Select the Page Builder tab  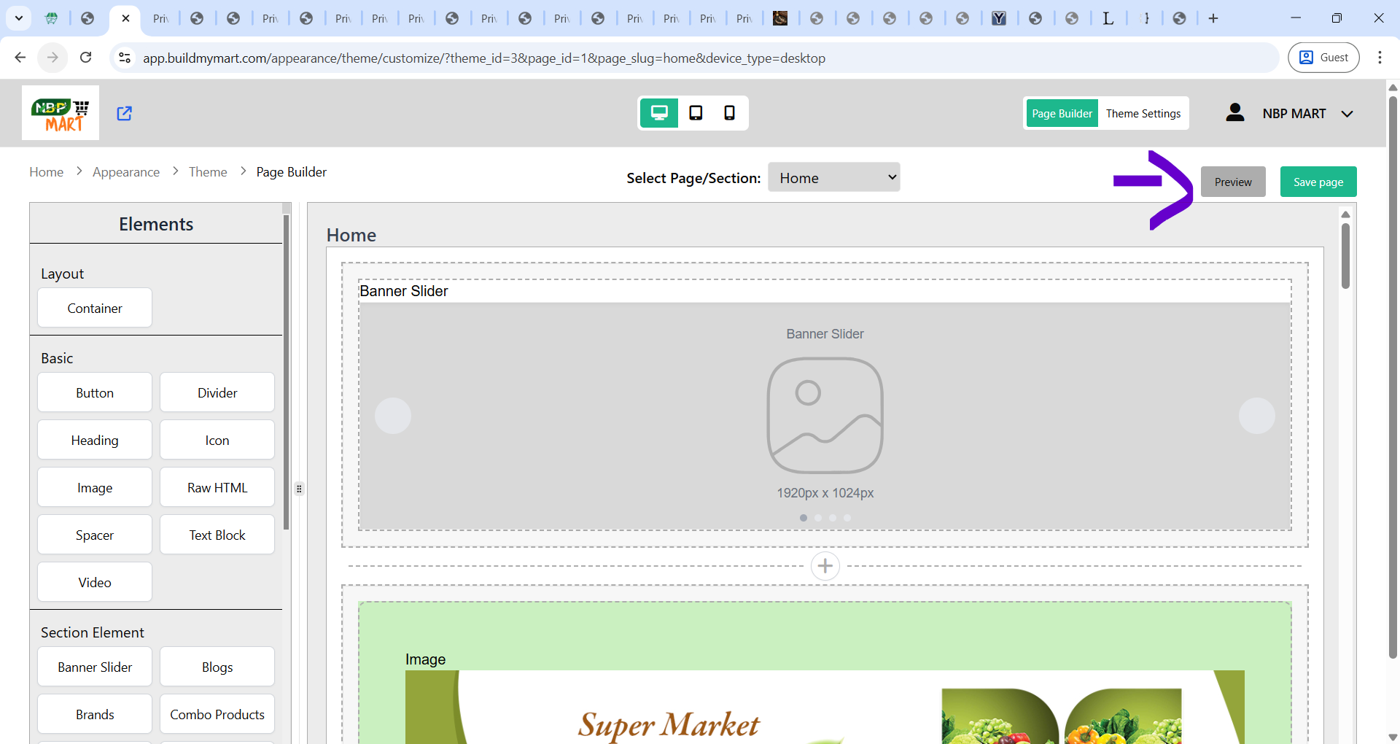pos(1062,113)
